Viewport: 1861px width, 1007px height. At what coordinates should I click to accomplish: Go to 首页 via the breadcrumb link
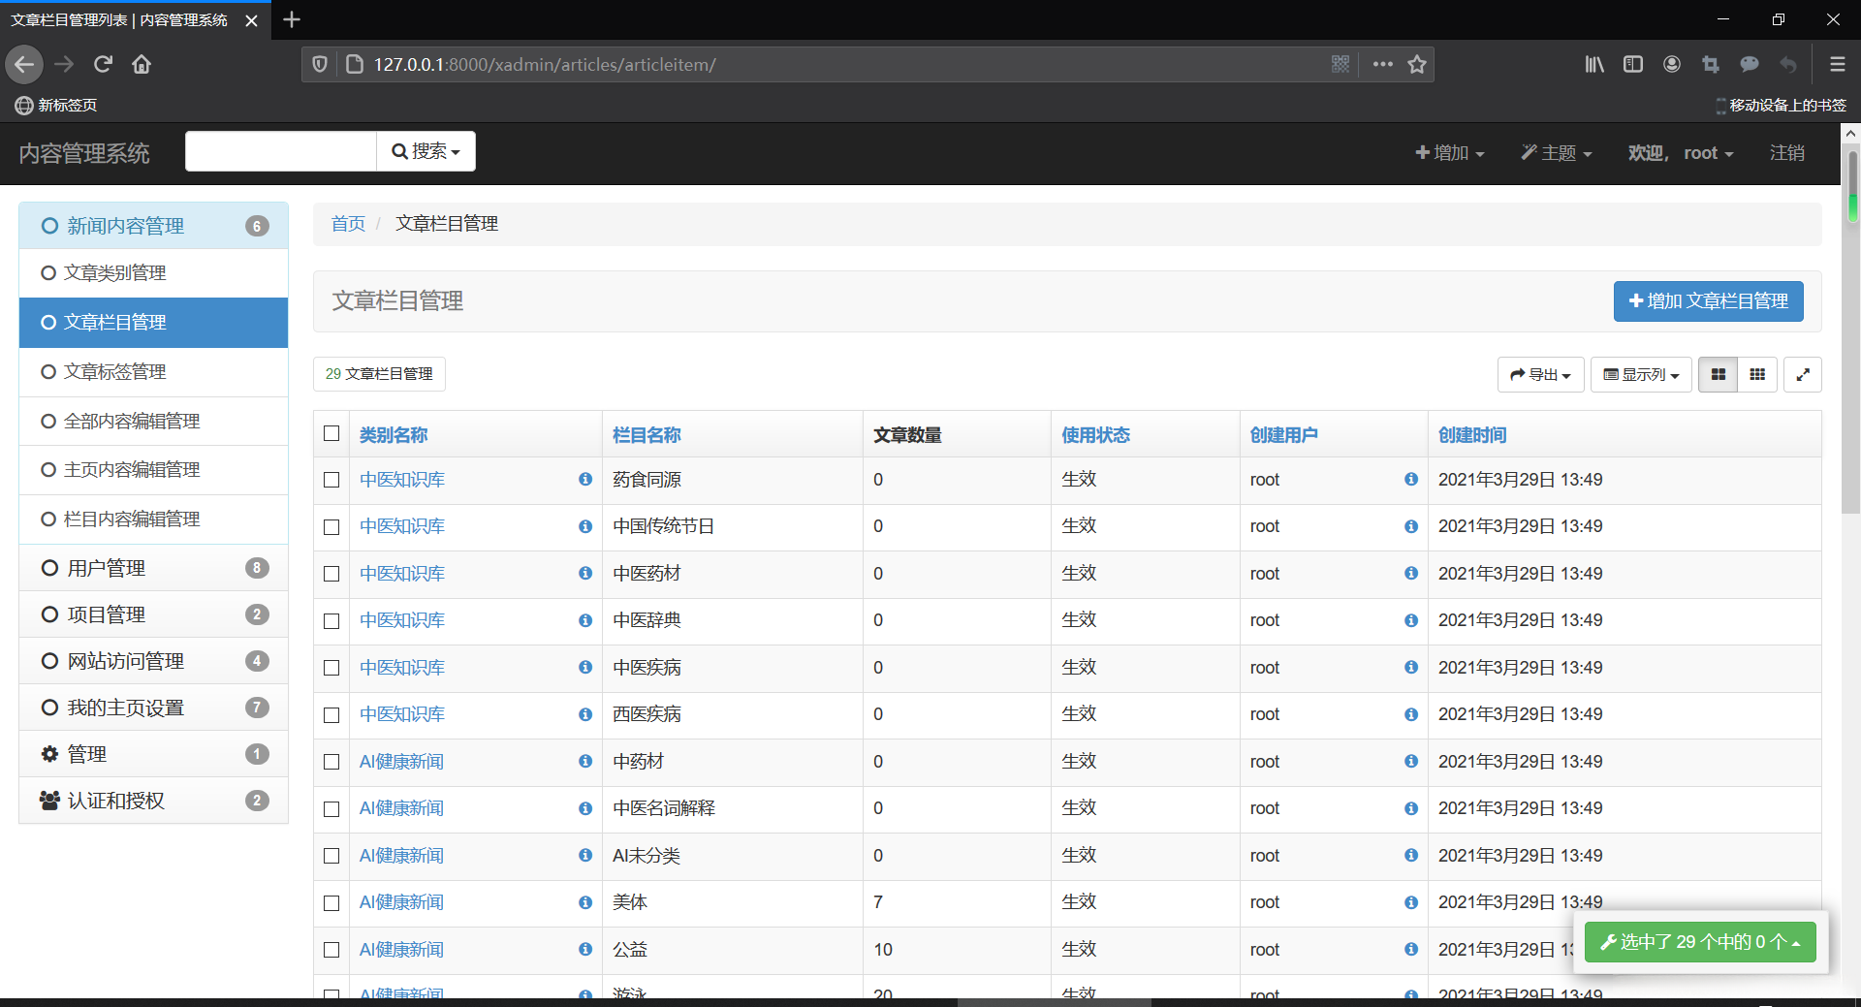coord(348,224)
